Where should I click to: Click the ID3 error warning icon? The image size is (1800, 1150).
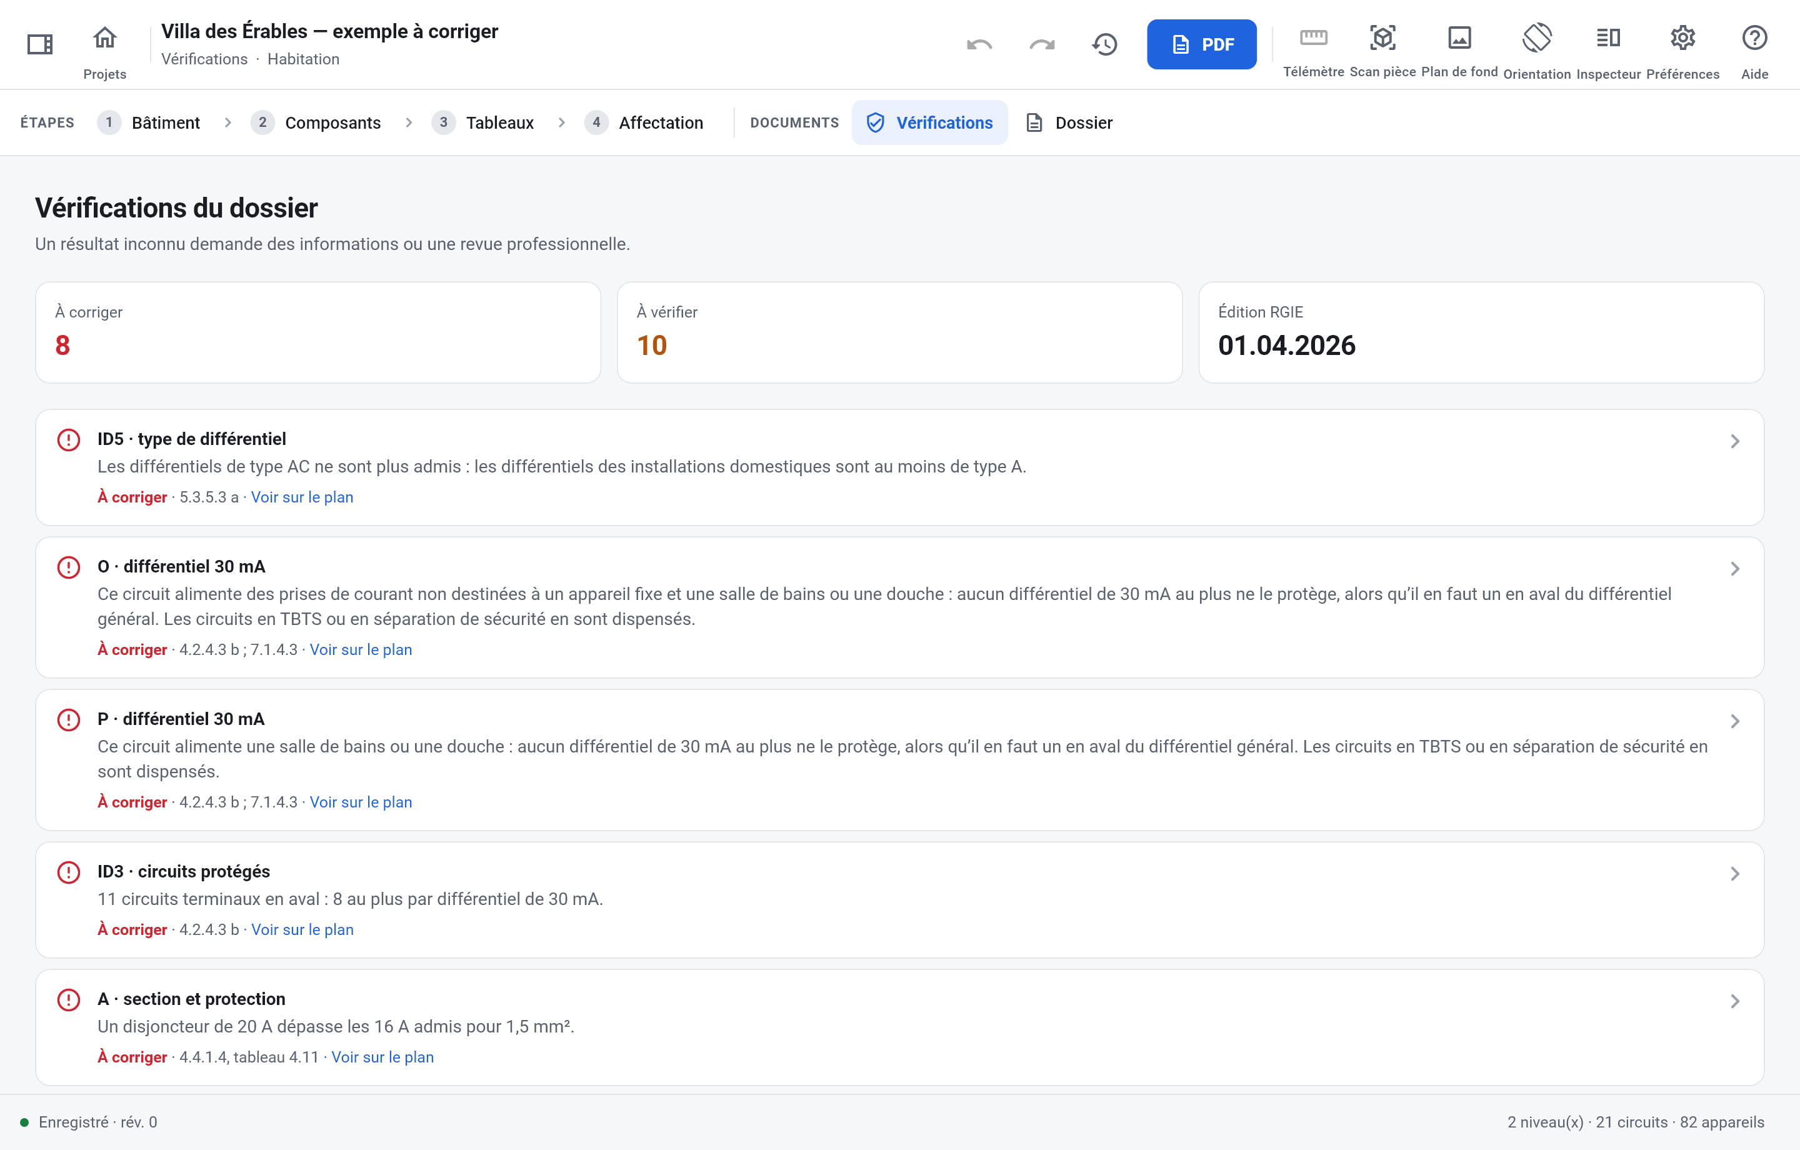69,872
